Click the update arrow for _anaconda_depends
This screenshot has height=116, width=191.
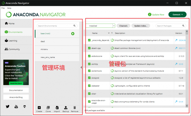pos(176,40)
